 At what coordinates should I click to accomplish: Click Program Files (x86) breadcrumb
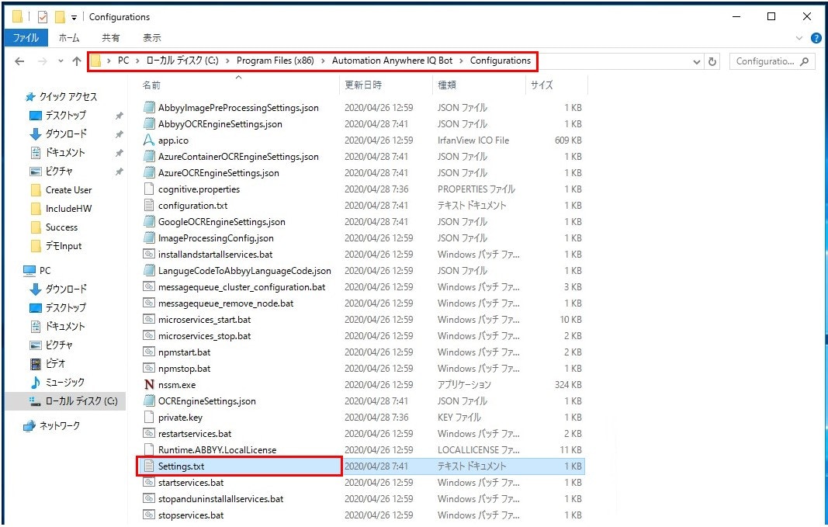[275, 61]
